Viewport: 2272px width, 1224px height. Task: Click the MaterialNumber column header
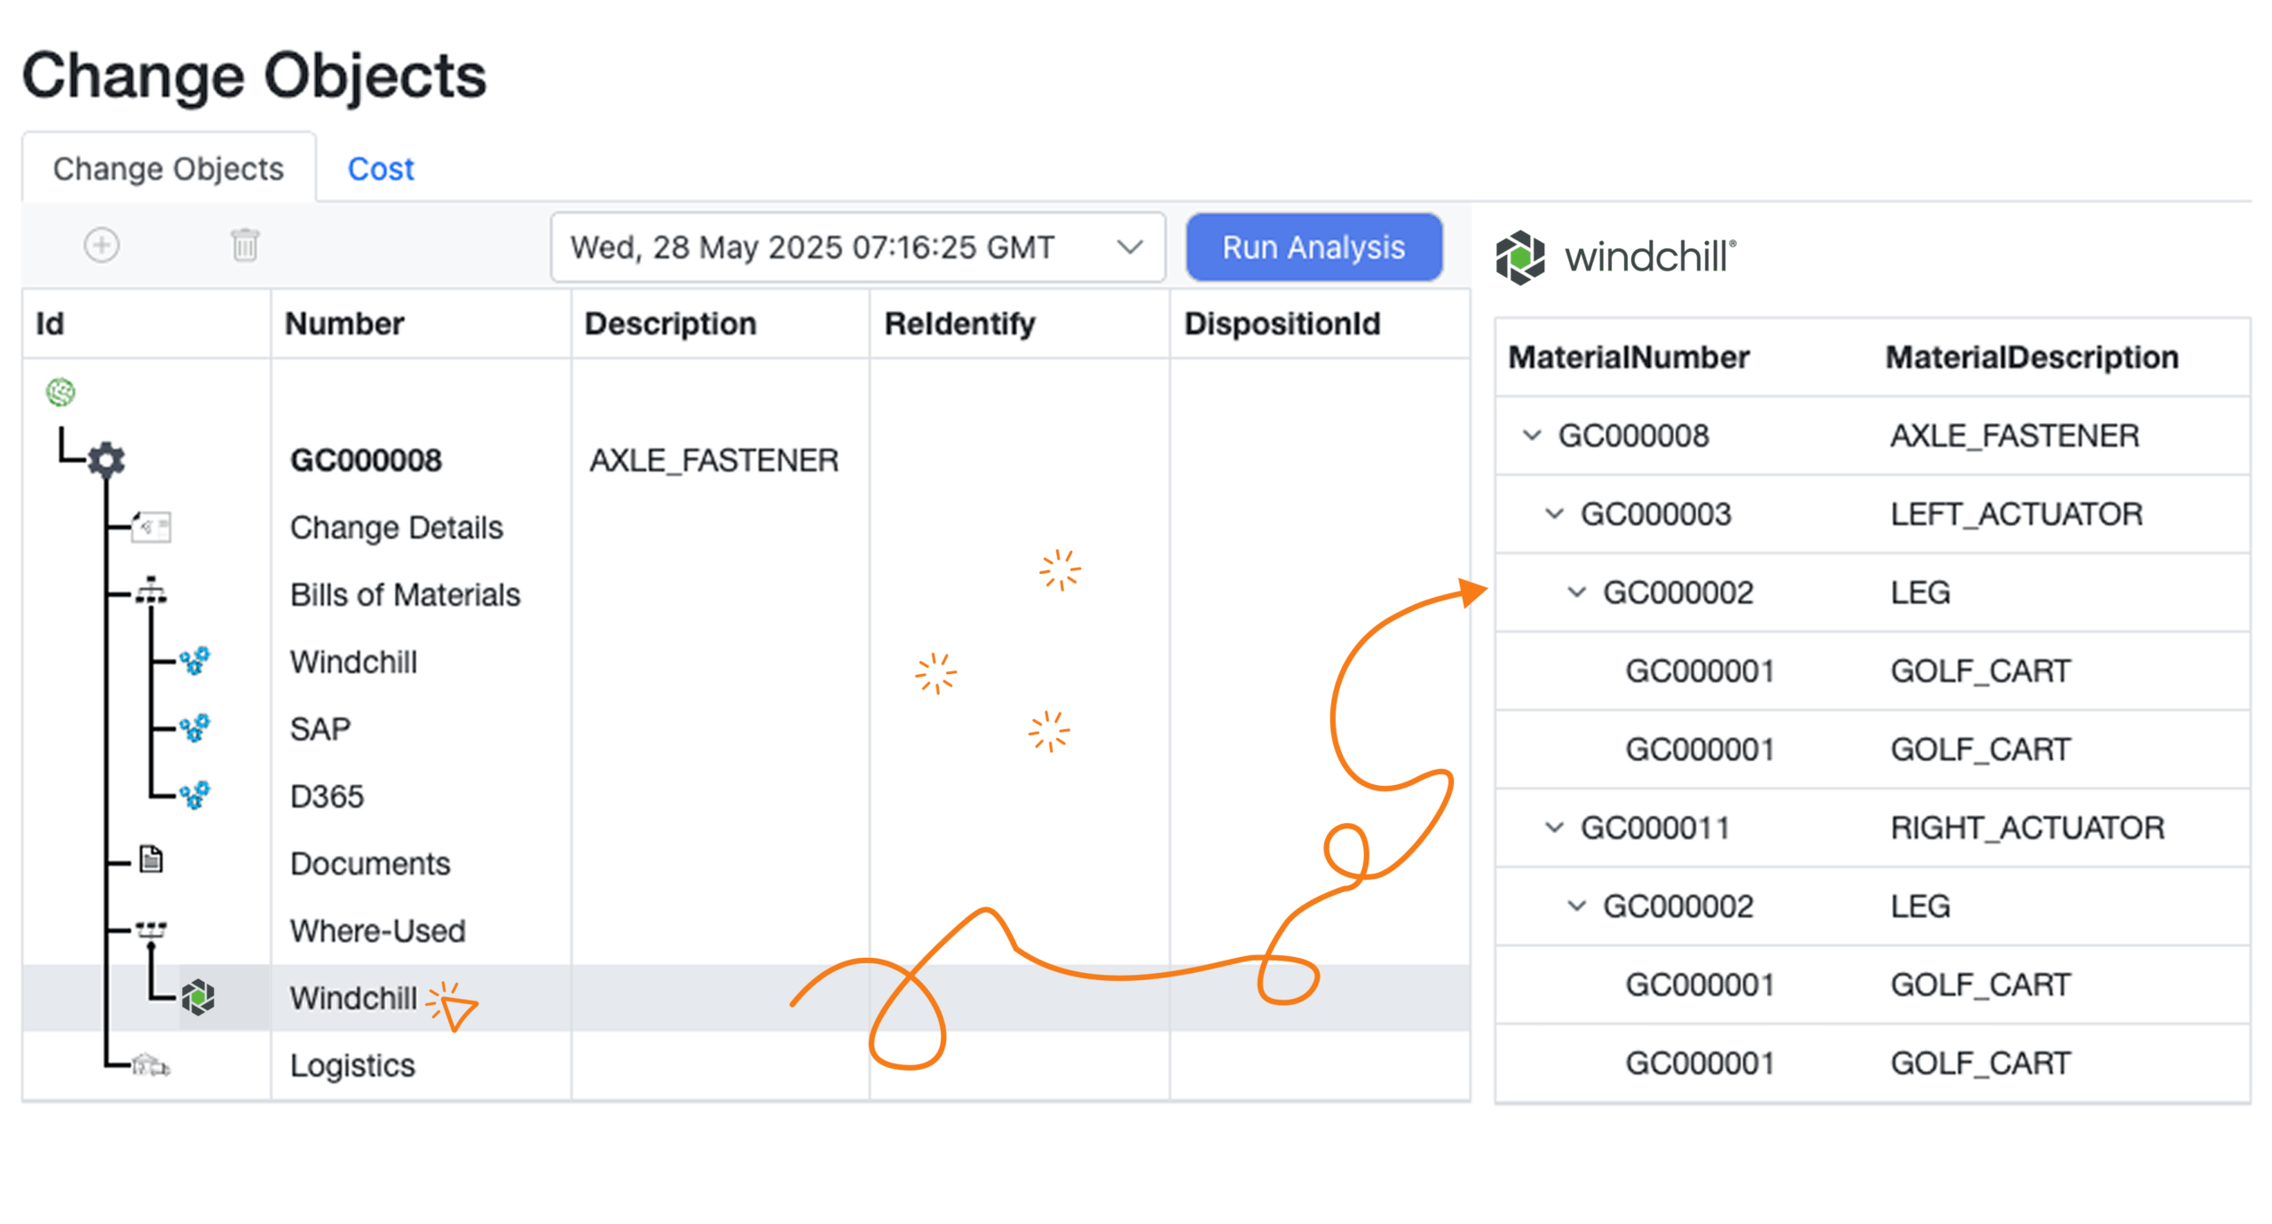click(1628, 357)
